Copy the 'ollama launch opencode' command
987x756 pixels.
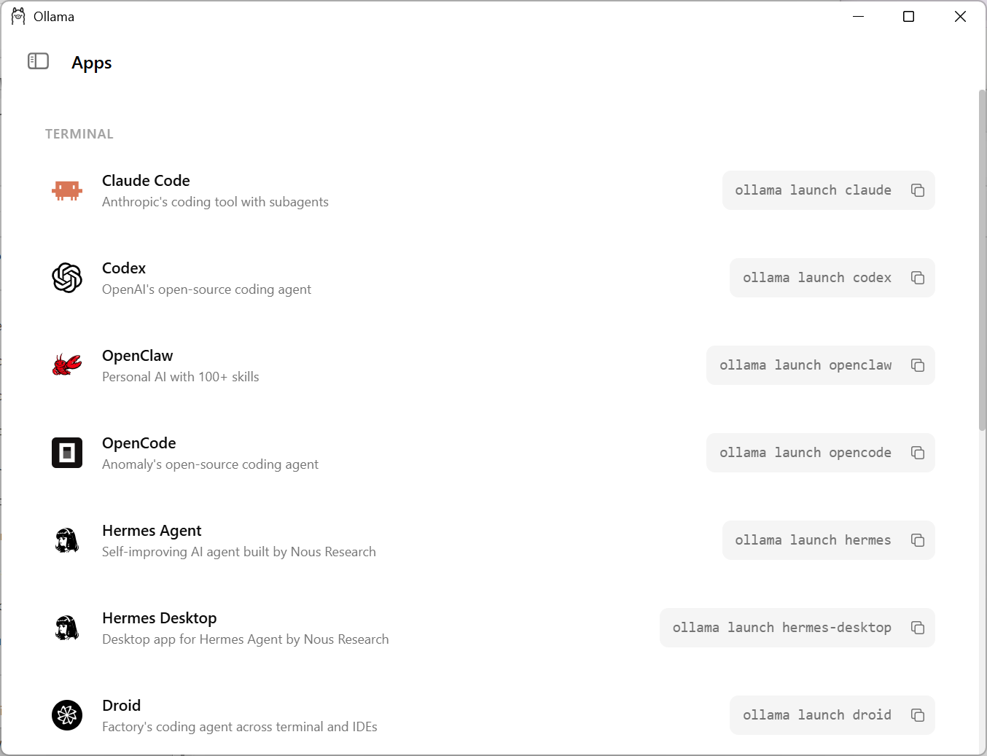tap(918, 453)
